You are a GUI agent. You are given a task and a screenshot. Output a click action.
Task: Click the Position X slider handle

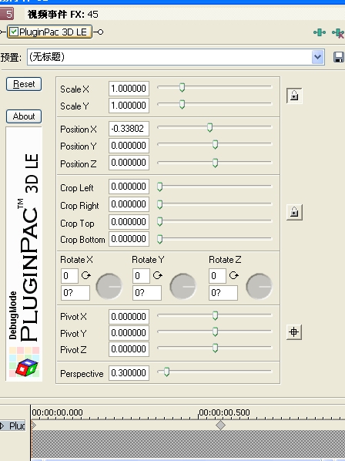point(209,128)
